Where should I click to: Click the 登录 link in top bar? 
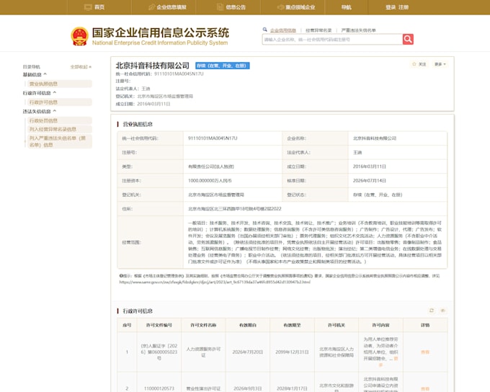[x=391, y=7]
